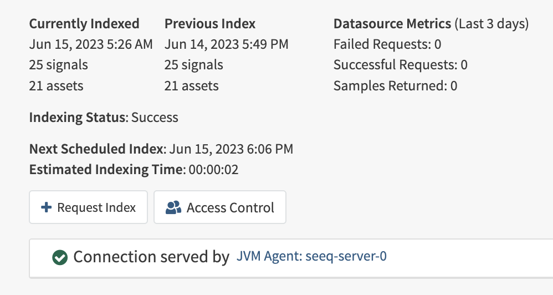Click the Estimated Indexing Time value
This screenshot has height=295, width=553.
coord(213,169)
